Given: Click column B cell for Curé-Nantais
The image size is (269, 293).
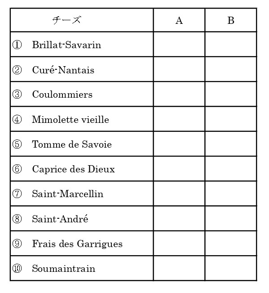Looking at the screenshot, I should click(231, 69).
